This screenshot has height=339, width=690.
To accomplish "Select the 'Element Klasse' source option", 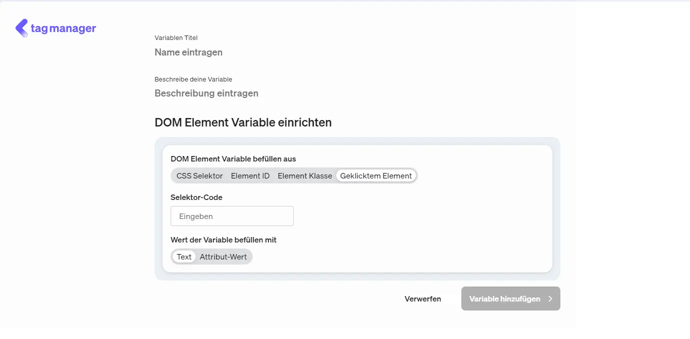I will (305, 175).
